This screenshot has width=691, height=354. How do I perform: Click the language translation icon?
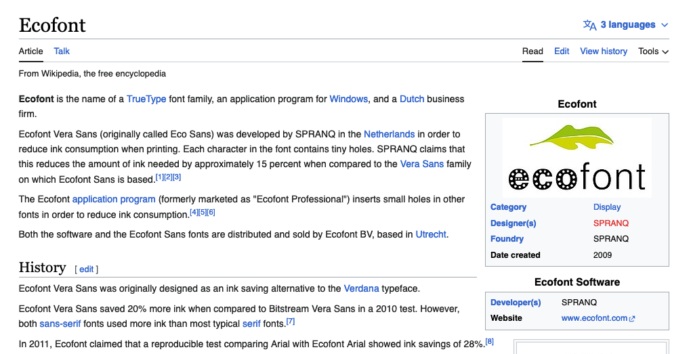[x=589, y=25]
